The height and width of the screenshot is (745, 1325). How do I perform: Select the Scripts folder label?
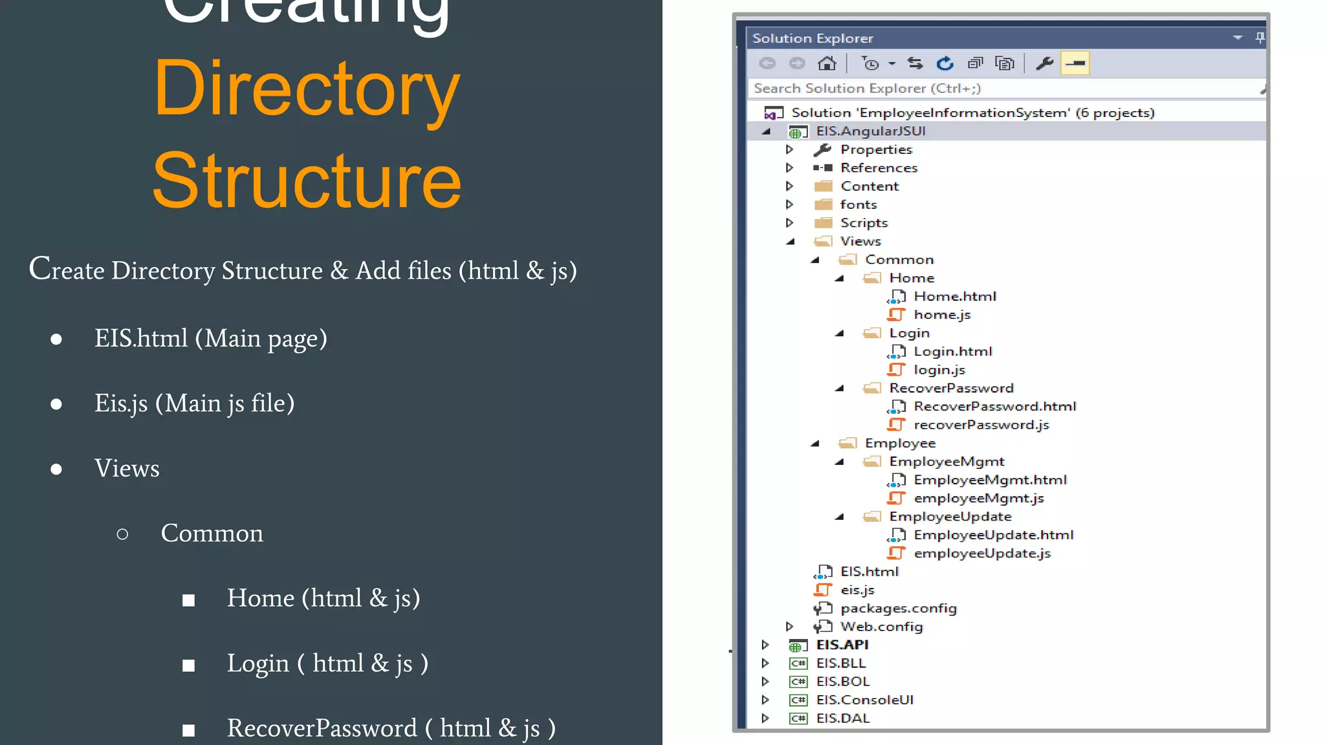(864, 223)
